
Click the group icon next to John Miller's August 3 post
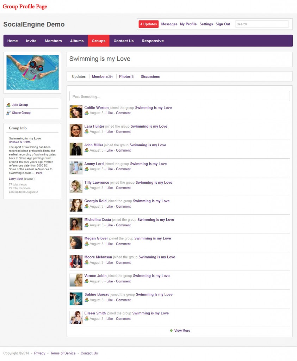click(x=86, y=150)
